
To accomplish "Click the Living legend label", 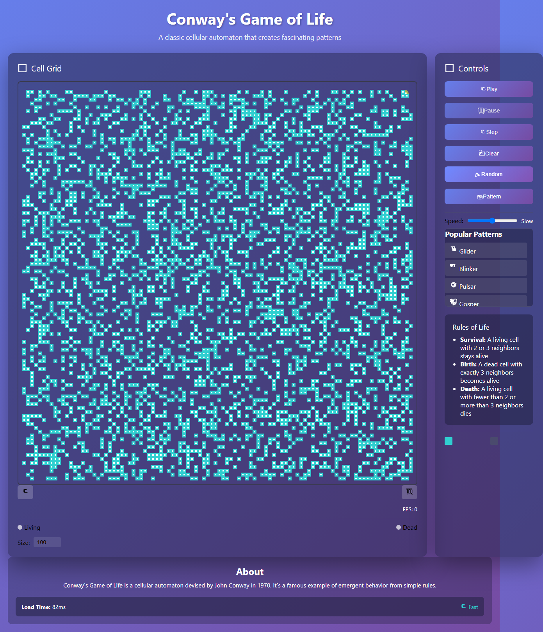I will pyautogui.click(x=32, y=527).
